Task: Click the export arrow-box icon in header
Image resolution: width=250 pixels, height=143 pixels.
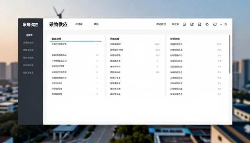Action: coord(192,24)
